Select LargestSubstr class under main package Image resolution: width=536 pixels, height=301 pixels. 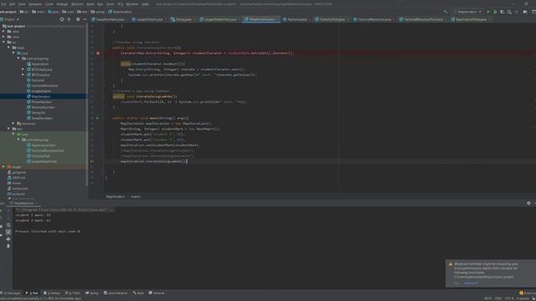pyautogui.click(x=41, y=91)
